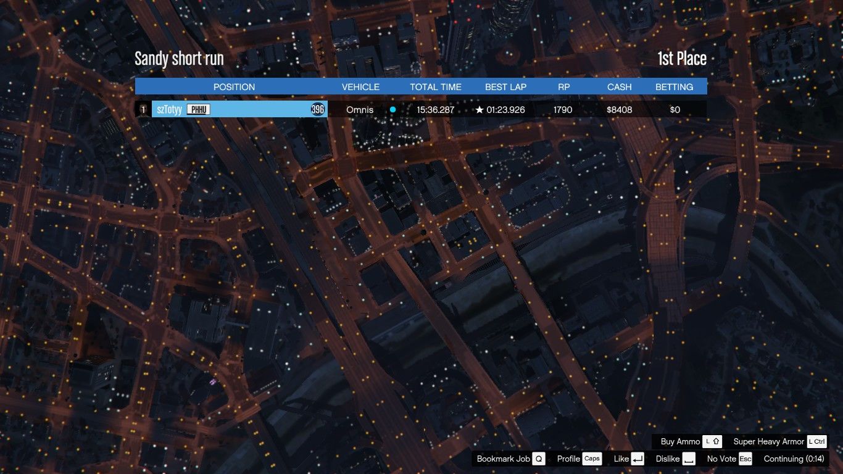This screenshot has width=843, height=474.
Task: Click the Omnis vehicle cell
Action: click(360, 109)
